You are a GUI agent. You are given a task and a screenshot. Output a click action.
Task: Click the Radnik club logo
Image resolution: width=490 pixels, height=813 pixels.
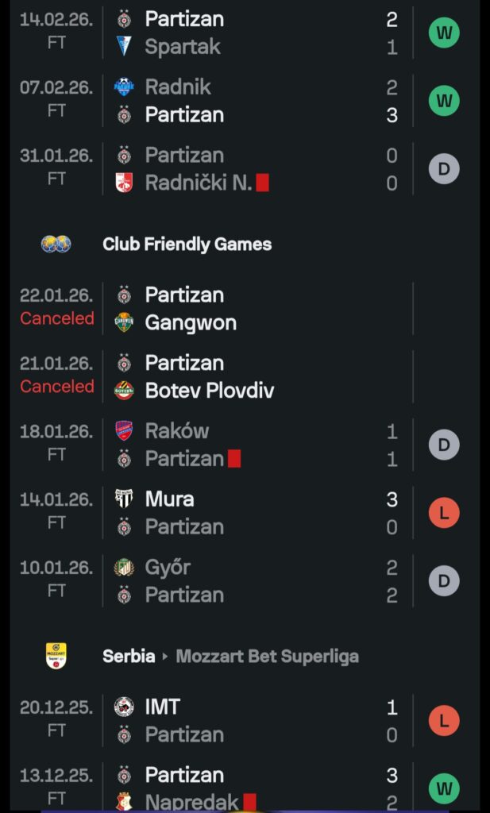[x=124, y=87]
